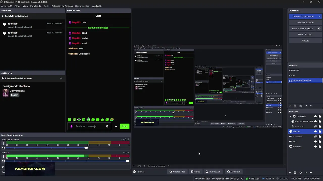Open source properties gear in Fuentes toolbar
Viewport: 323px width, 181px height.
301,173
